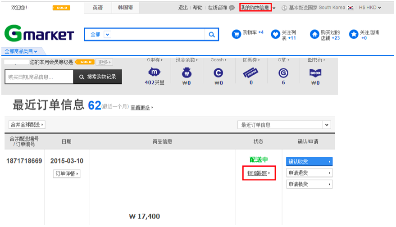The width and height of the screenshot is (396, 227).
Task: Expand the search category '全部' dropdown
Action: (x=107, y=35)
